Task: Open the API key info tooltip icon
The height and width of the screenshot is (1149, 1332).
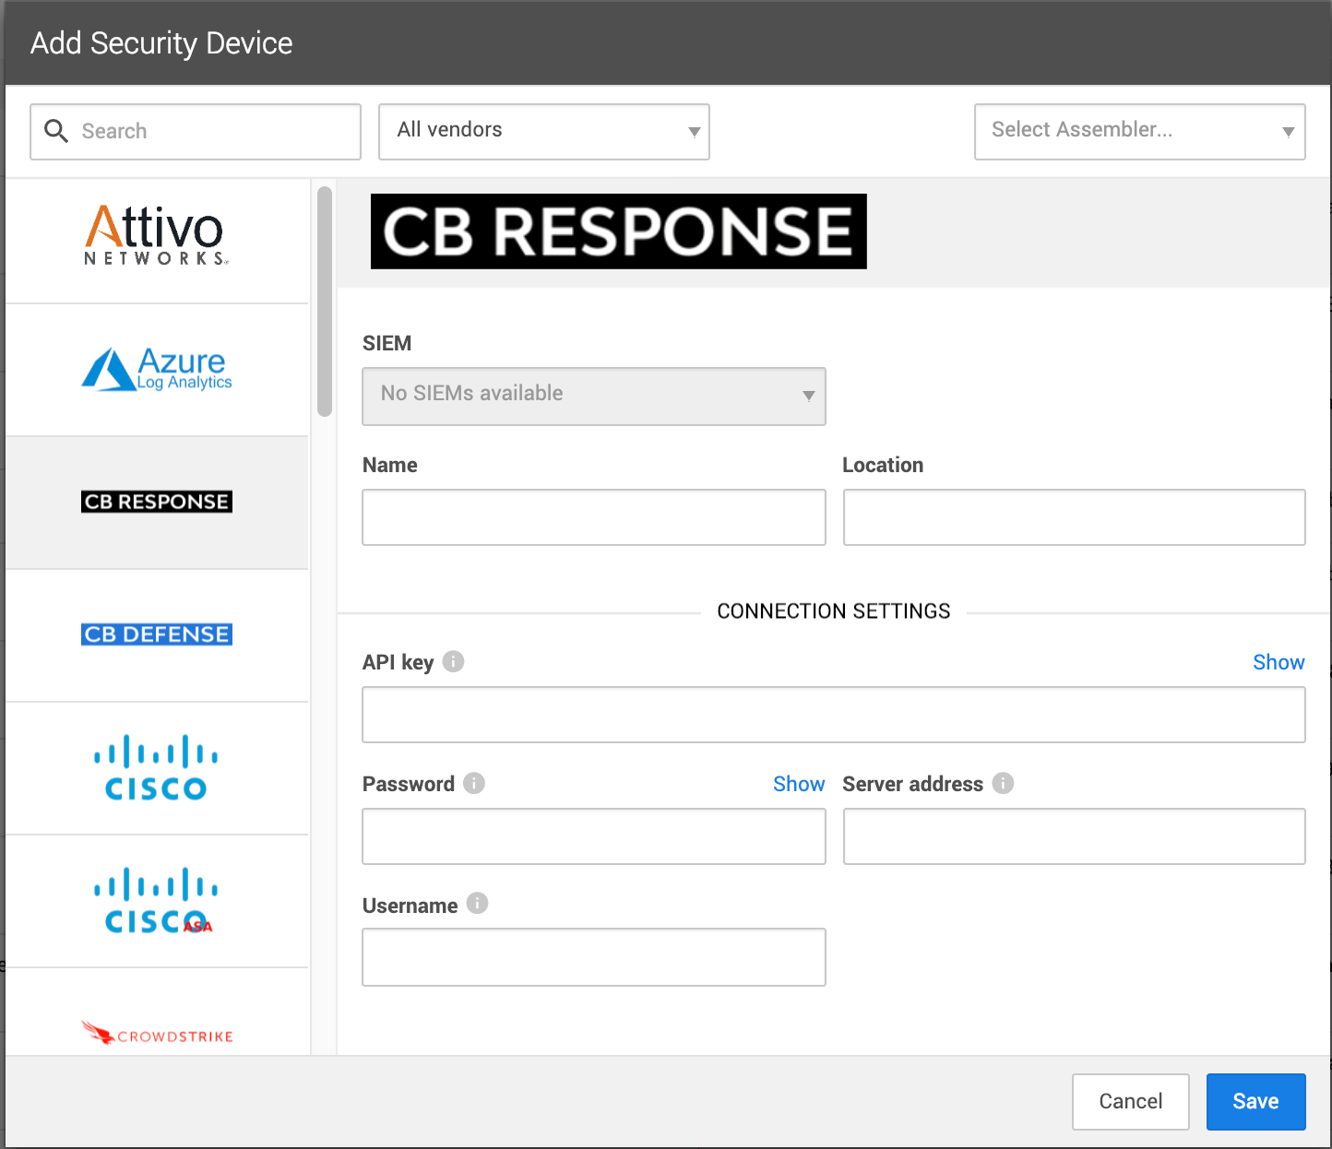Action: pyautogui.click(x=453, y=661)
